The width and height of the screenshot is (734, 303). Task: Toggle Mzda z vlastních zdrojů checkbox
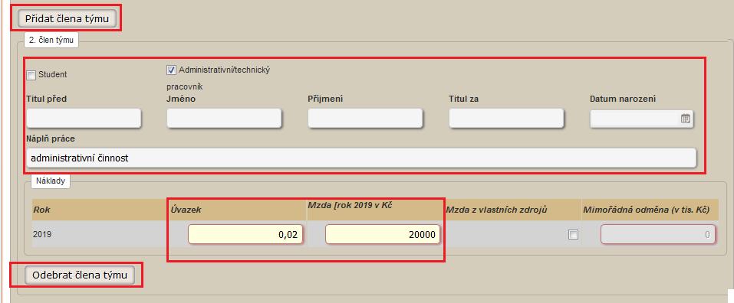573,235
